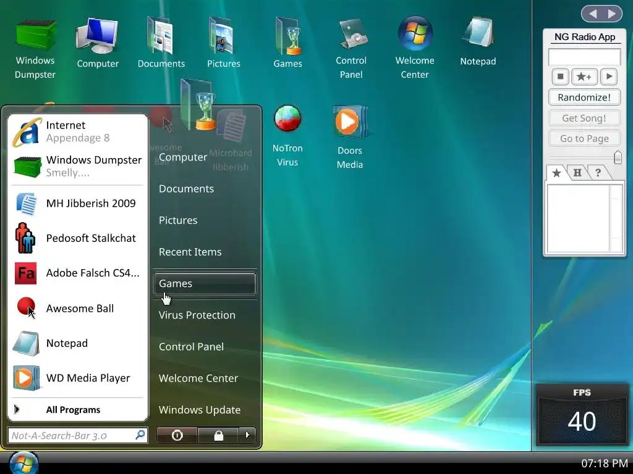The width and height of the screenshot is (633, 474).
Task: Open Windows Dumpster in start menu list
Action: [77, 166]
